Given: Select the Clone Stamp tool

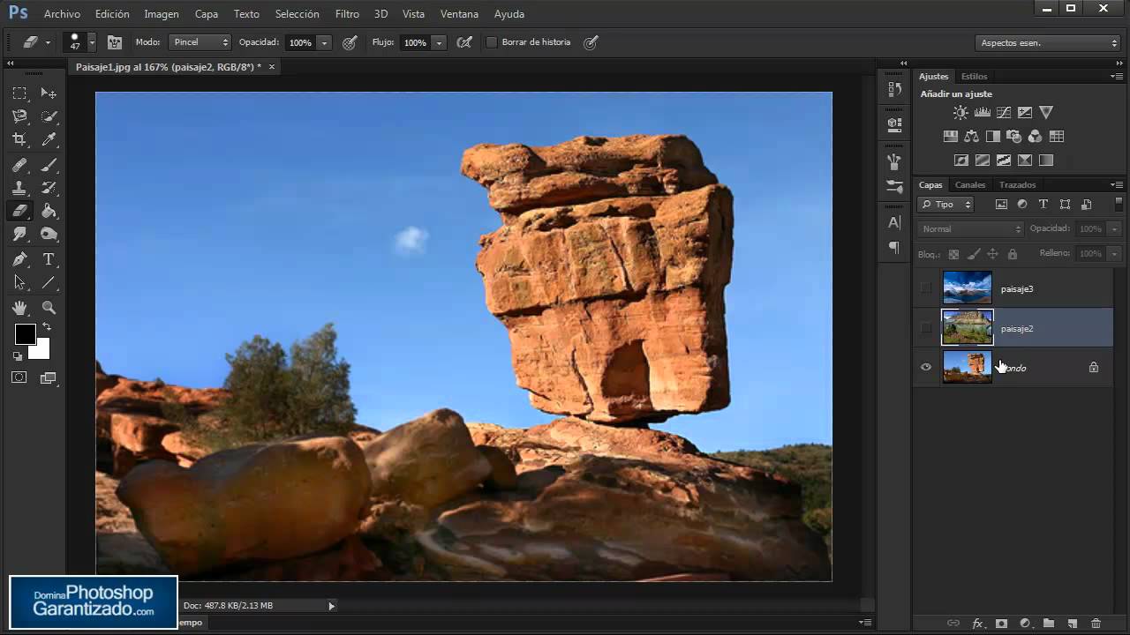Looking at the screenshot, I should (19, 187).
